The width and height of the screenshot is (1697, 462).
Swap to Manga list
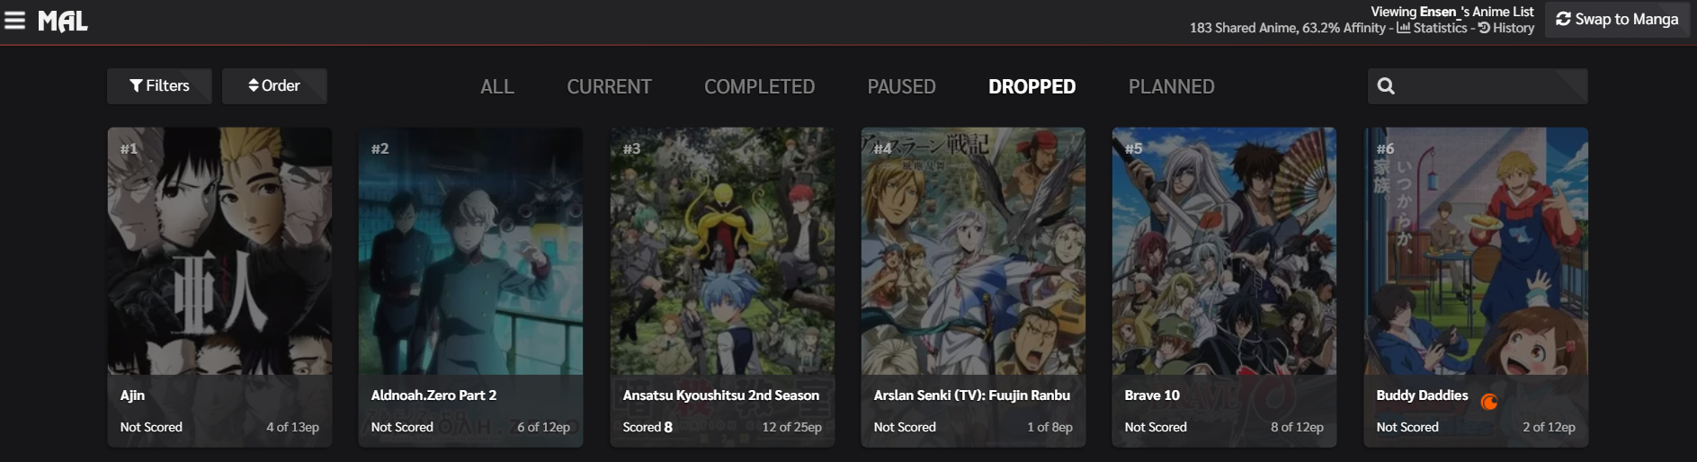pyautogui.click(x=1617, y=19)
